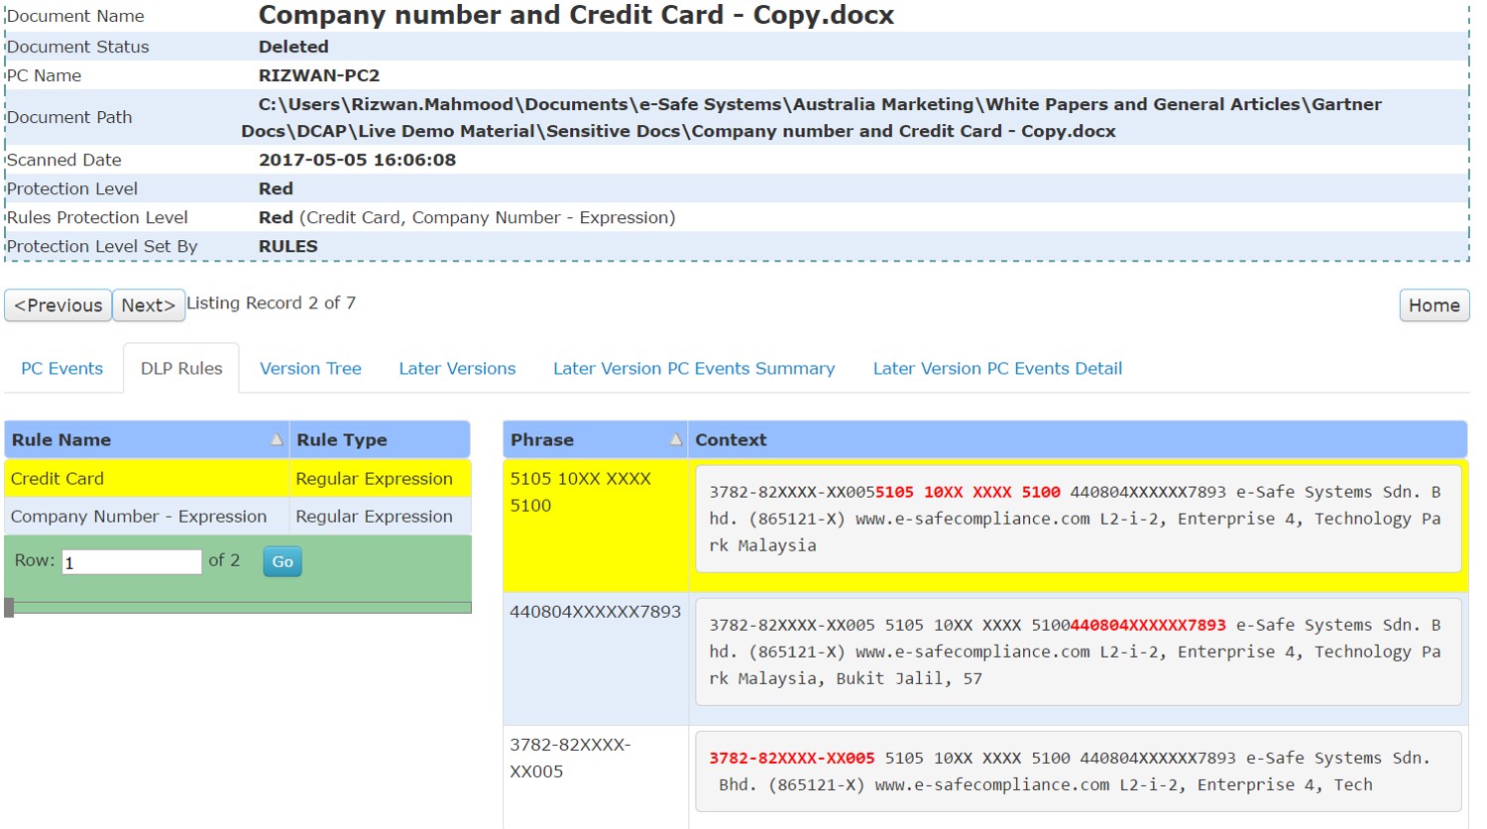Select the 440804XXXXXX7893 phrase row
The height and width of the screenshot is (829, 1487).
point(595,612)
